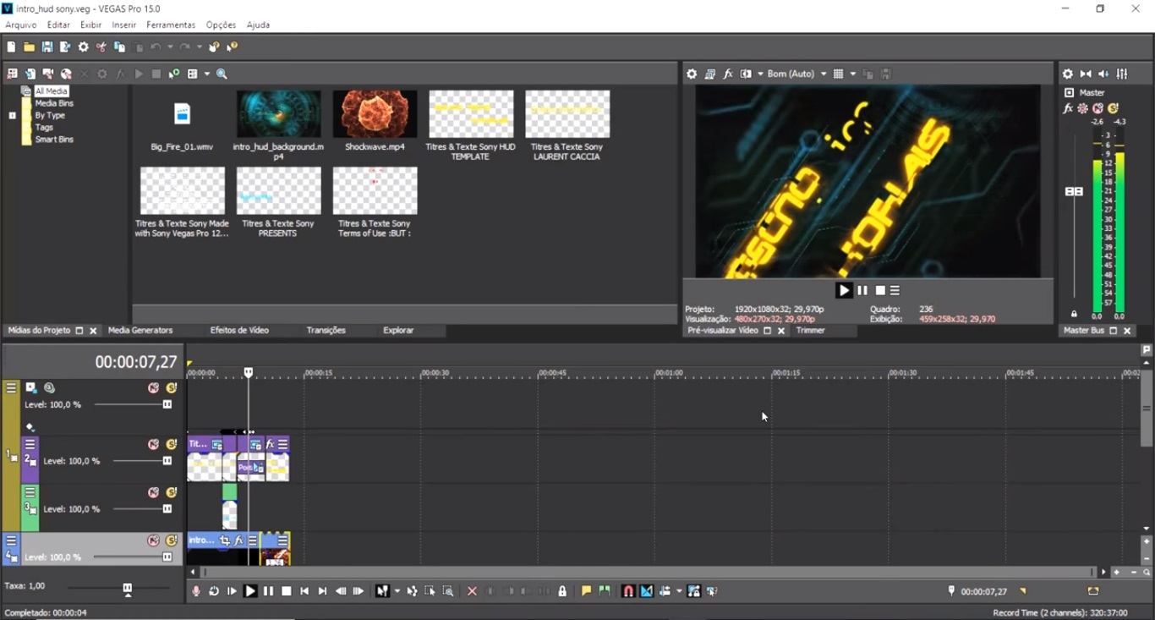Open the crop icon on the intro clip
This screenshot has height=620, width=1155.
point(225,540)
